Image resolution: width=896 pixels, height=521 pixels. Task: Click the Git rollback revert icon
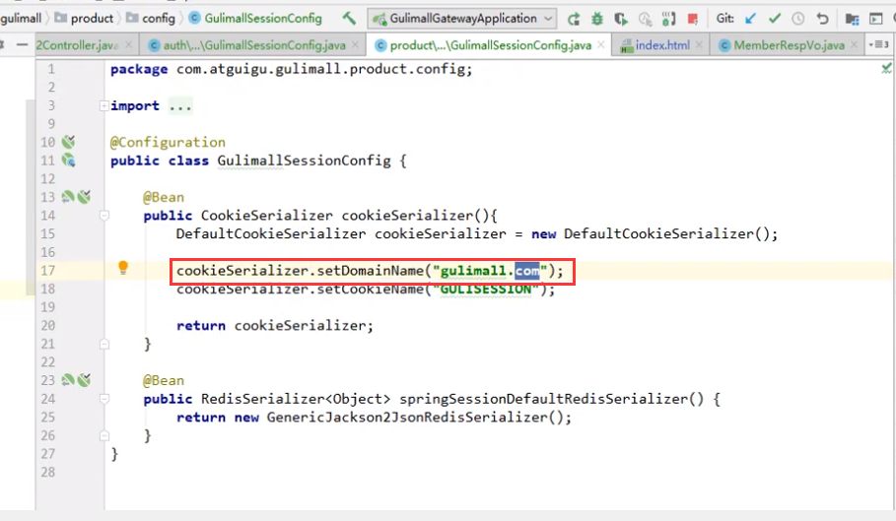pos(821,18)
